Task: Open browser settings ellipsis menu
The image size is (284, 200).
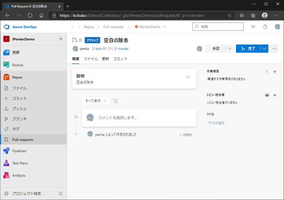Action: (x=276, y=15)
